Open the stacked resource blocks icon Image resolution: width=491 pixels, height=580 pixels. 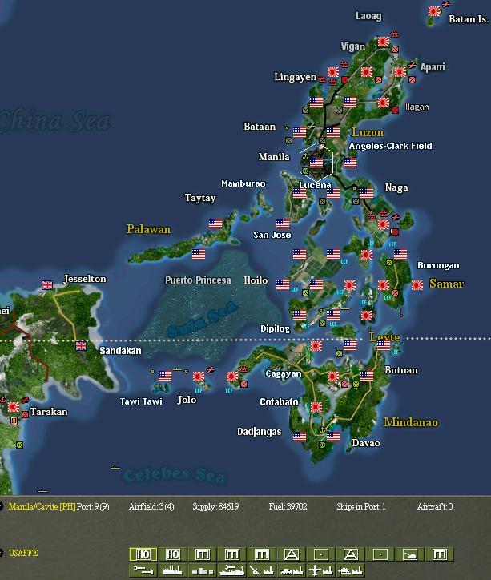pyautogui.click(x=203, y=570)
